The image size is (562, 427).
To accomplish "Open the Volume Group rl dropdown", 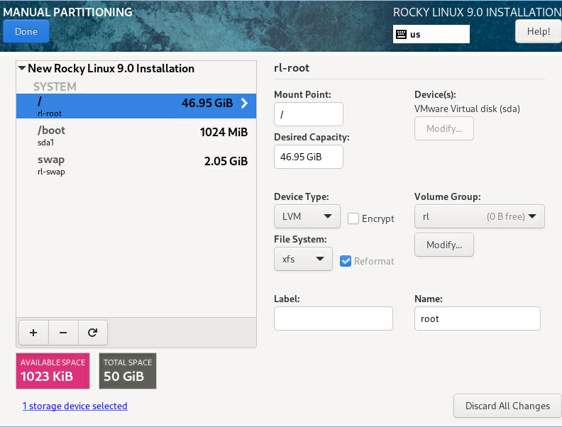I will 479,216.
